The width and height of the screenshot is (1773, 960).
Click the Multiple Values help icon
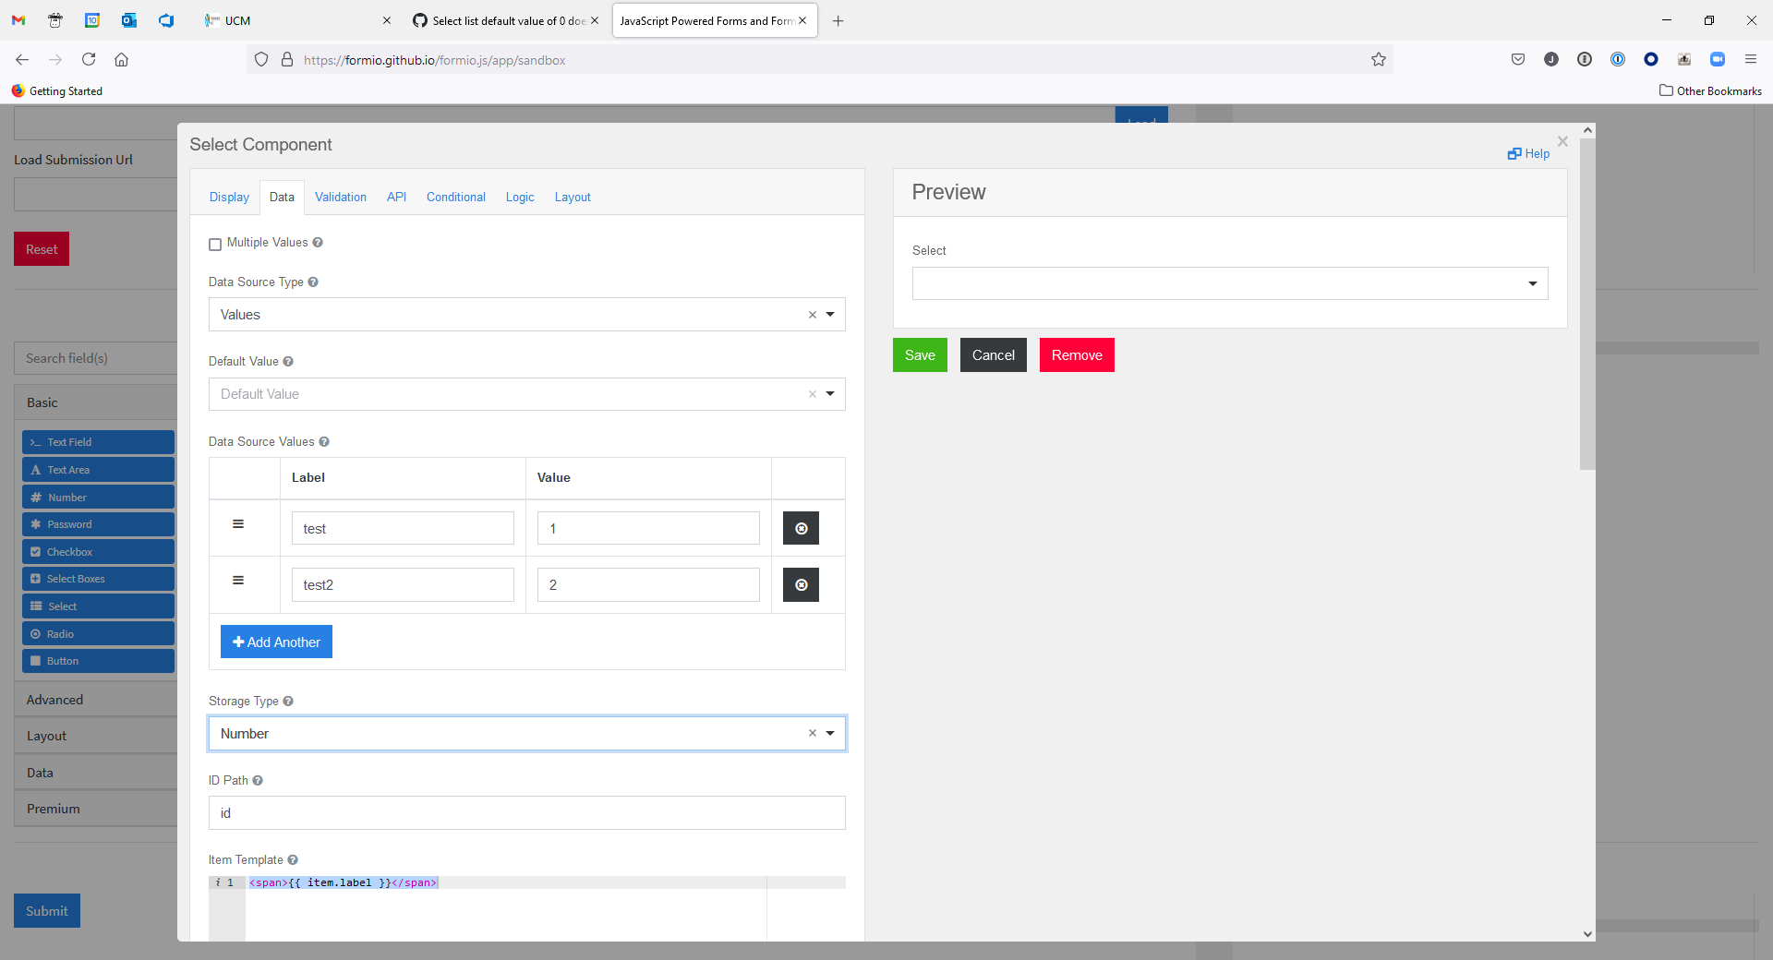coord(318,243)
